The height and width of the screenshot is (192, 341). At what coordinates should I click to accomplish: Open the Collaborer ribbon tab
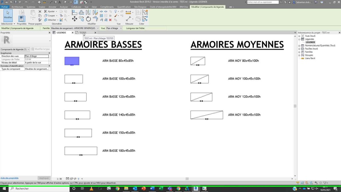click(76, 7)
